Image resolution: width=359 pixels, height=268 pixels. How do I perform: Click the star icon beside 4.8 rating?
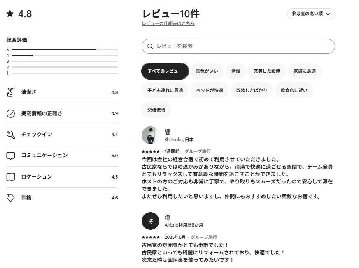10,14
